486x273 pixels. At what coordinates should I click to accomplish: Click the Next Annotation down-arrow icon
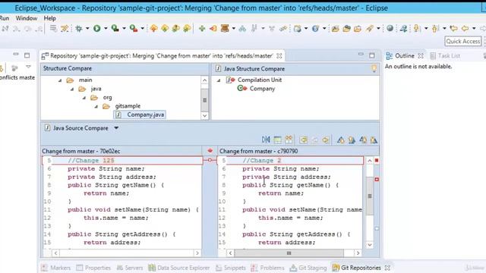[417, 29]
